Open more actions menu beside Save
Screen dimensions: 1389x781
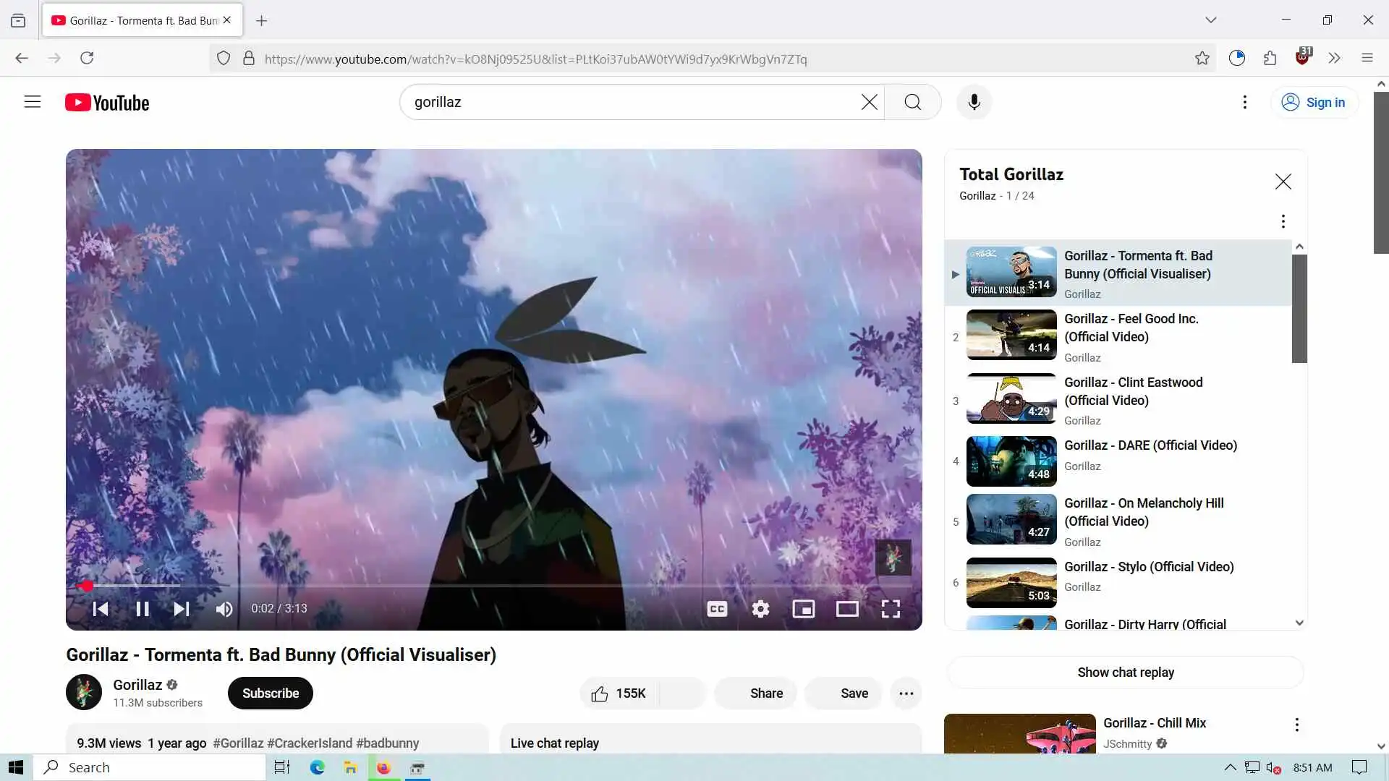(x=906, y=693)
